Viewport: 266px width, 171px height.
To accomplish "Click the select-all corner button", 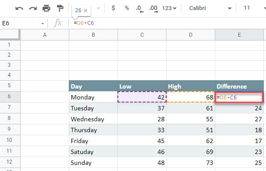I will 10,34.
